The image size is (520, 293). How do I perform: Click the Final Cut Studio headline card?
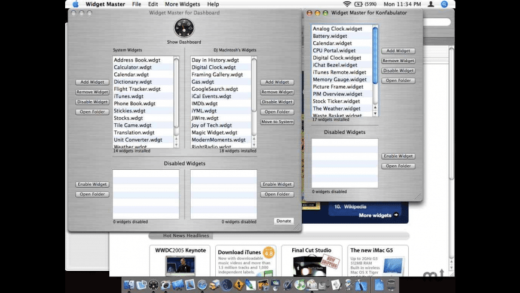pyautogui.click(x=311, y=261)
